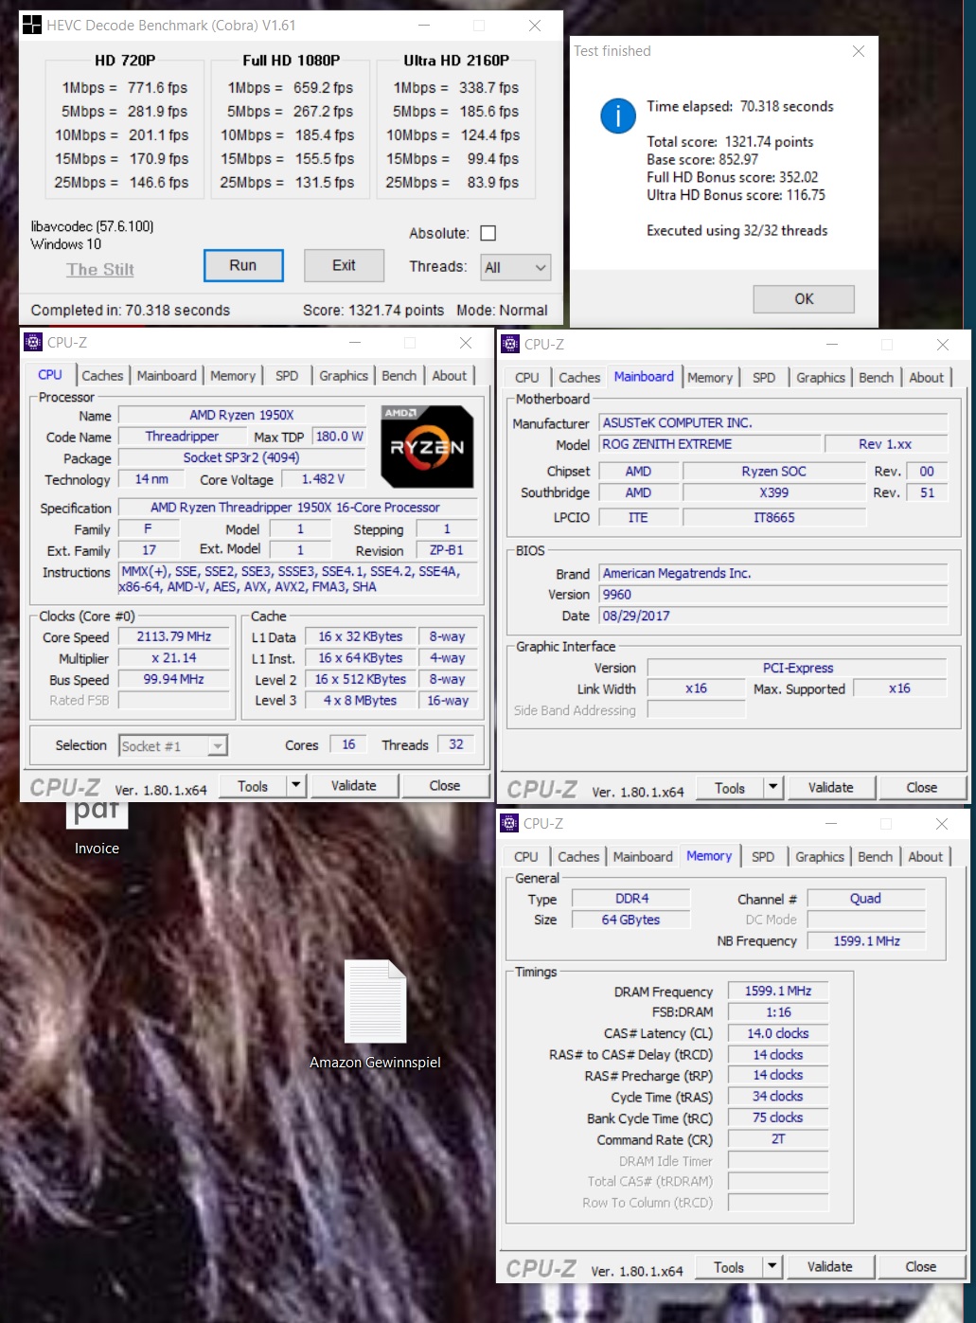Open About tab in Memory window
This screenshot has width=976, height=1323.
(x=926, y=857)
